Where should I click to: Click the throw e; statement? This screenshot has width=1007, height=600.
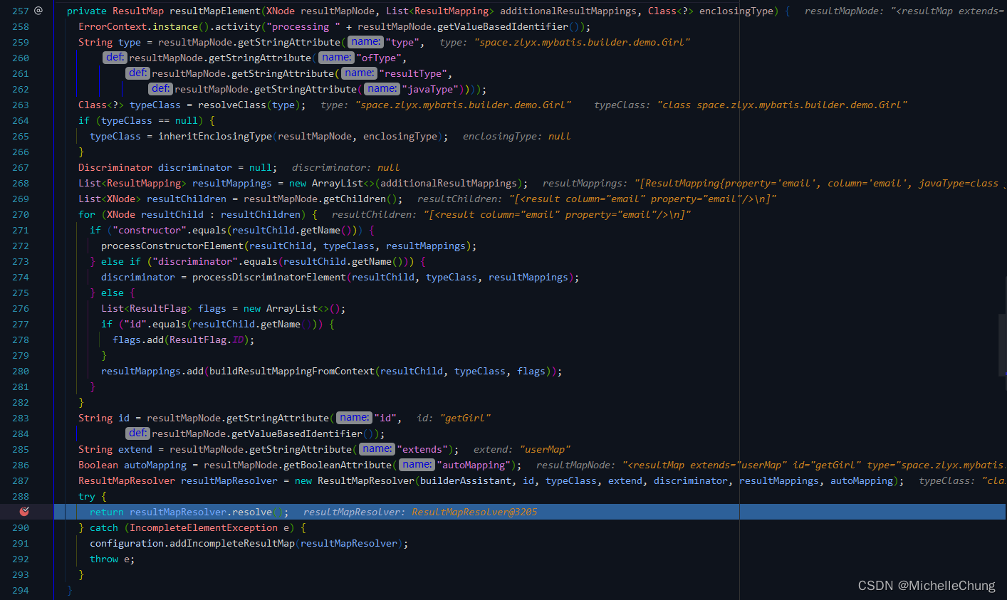coord(113,559)
